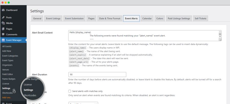Image resolution: width=230 pixels, height=104 pixels.
Task: Click the Settings page heading
Action: [x=37, y=11]
